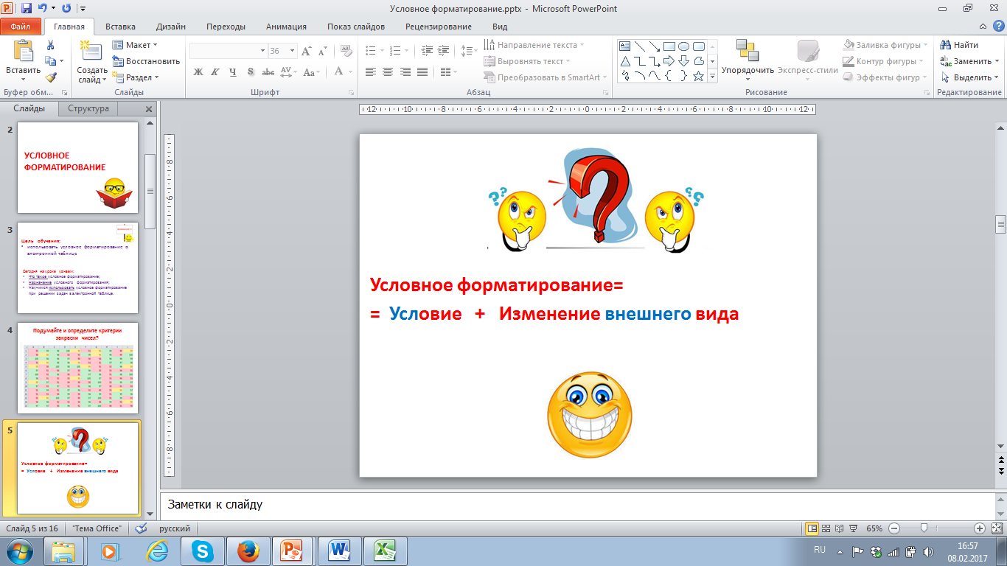Choose the oval shape in shapes gallery
This screenshot has height=566, width=1007.
click(x=683, y=46)
